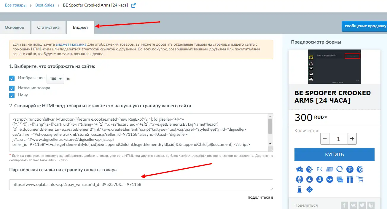Select the Виджет tab

coord(81,27)
